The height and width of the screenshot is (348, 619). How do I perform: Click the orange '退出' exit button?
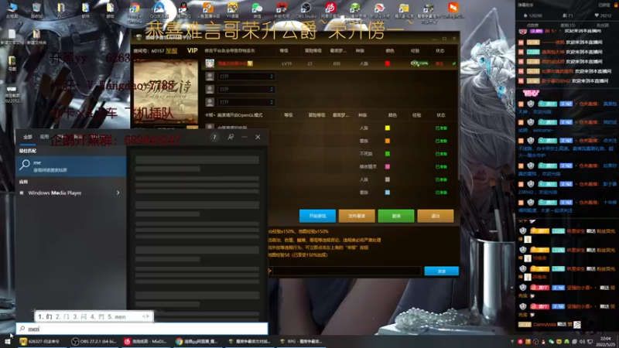tap(436, 216)
